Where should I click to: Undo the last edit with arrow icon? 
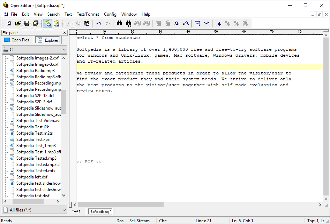tap(98, 23)
